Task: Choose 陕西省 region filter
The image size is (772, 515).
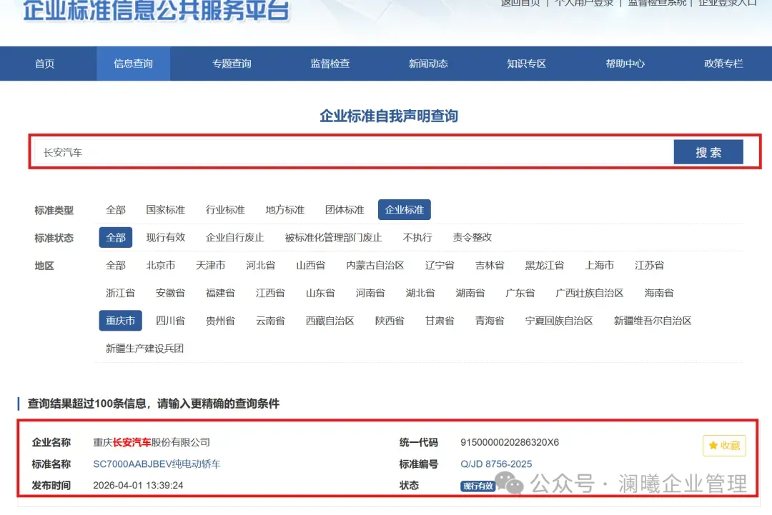Action: click(x=390, y=321)
